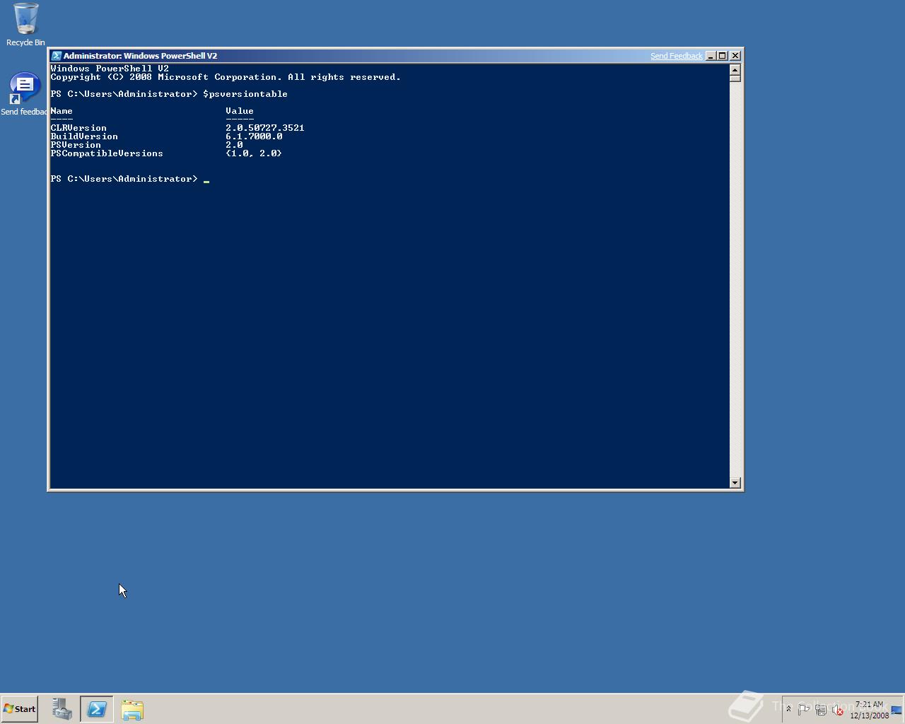The width and height of the screenshot is (905, 724).
Task: Open the Recycle Bin desktop icon
Action: tap(25, 25)
